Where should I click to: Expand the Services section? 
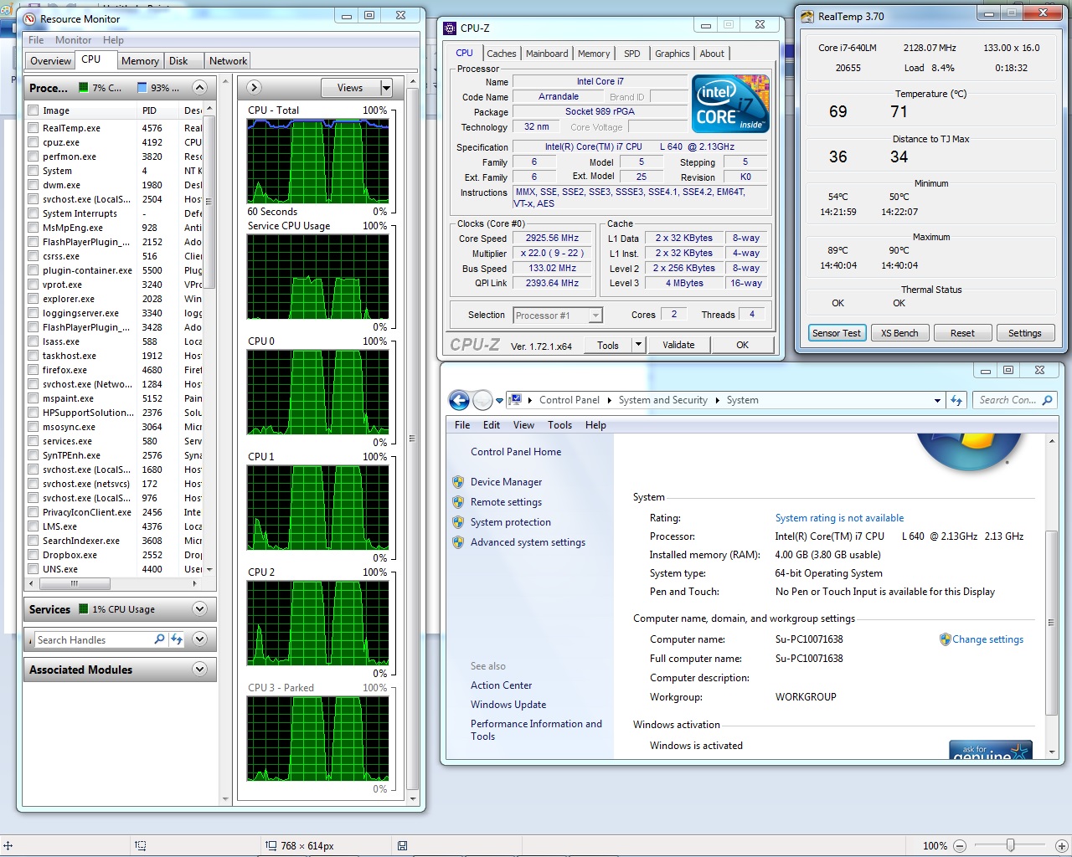(x=199, y=609)
